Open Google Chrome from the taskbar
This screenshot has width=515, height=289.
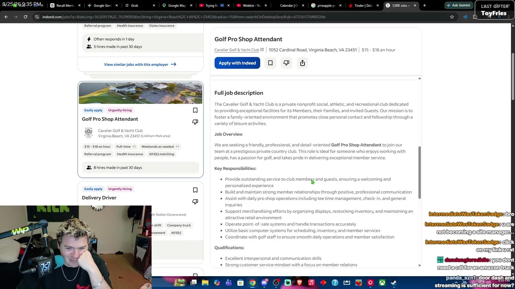pos(252,283)
